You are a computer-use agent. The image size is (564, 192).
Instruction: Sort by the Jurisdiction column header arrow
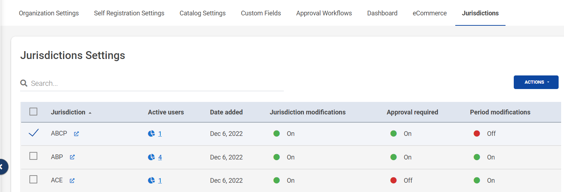90,113
